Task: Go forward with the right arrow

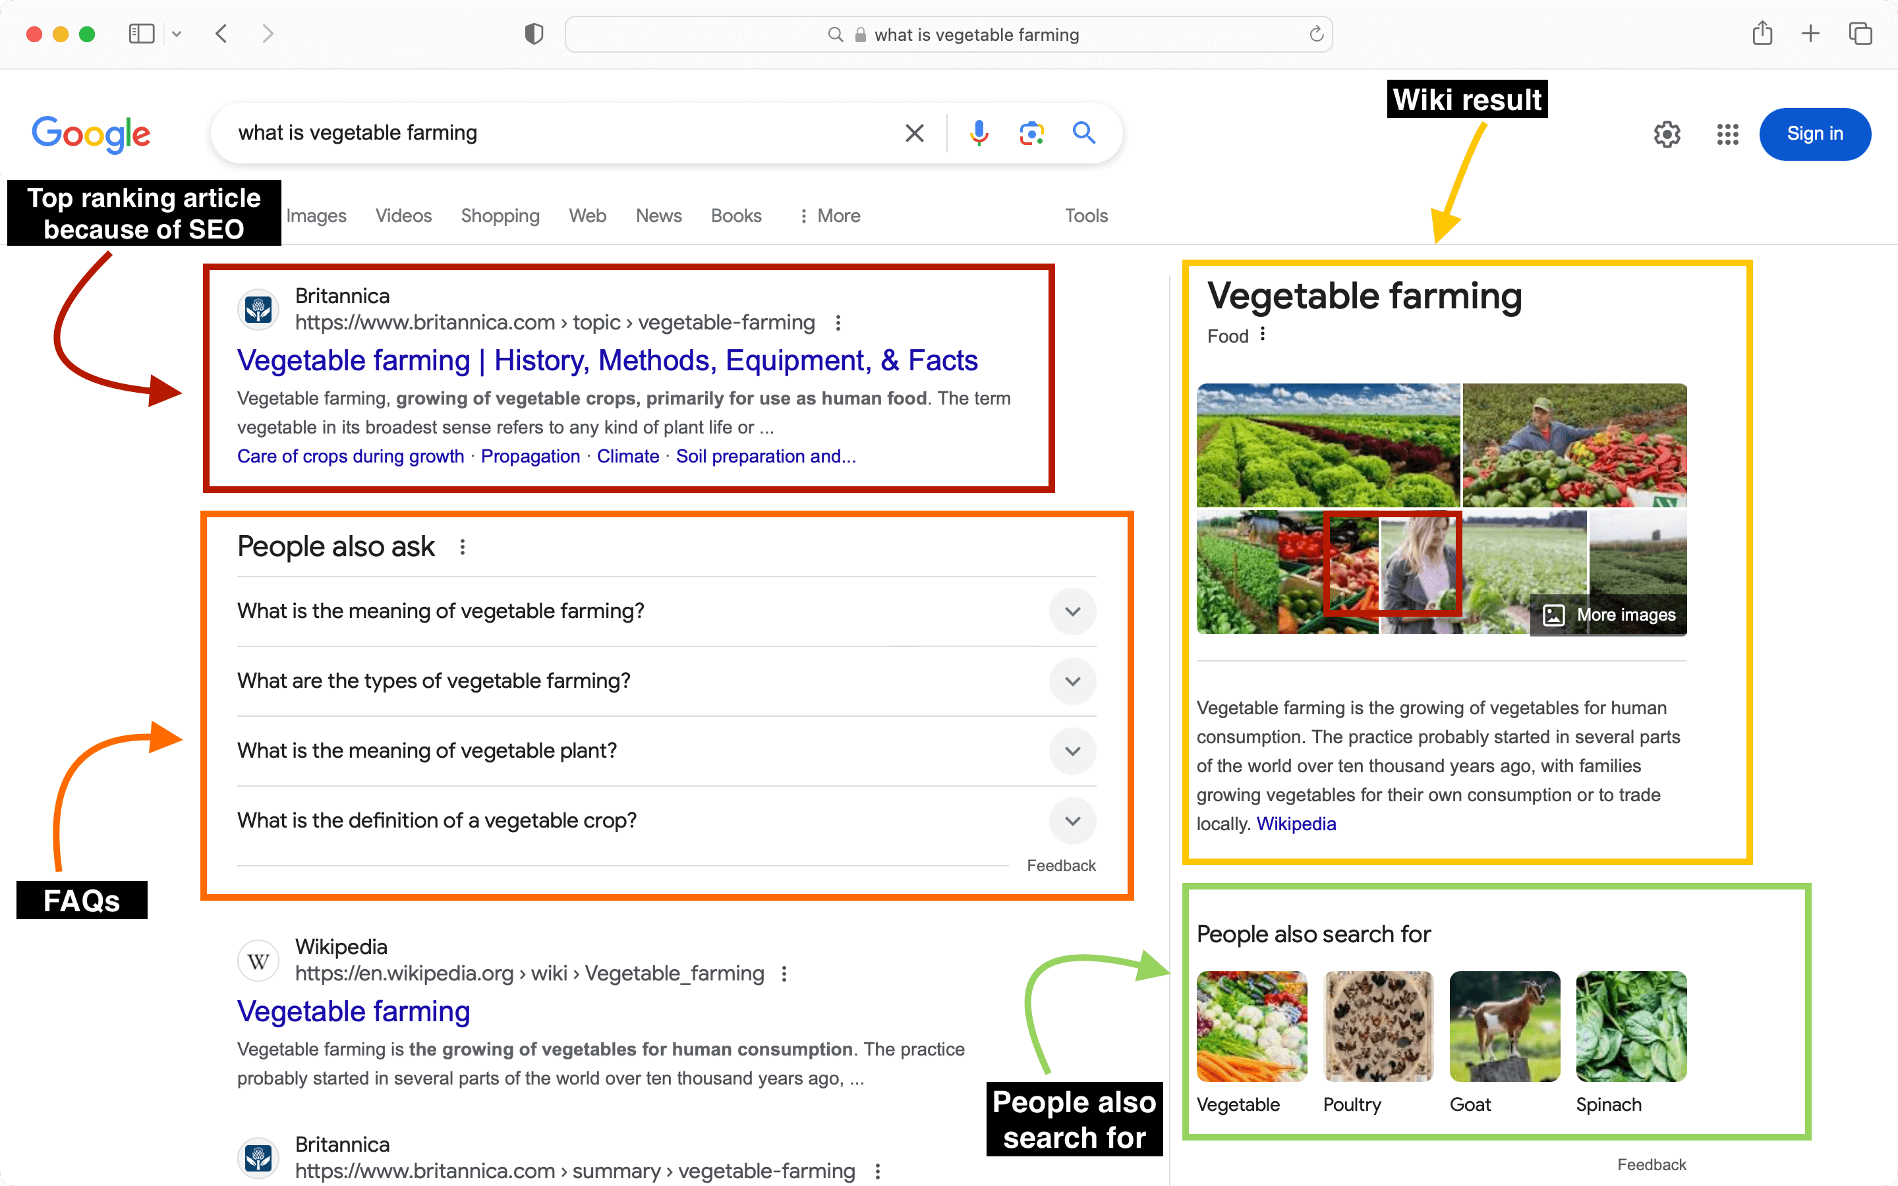Action: [268, 34]
